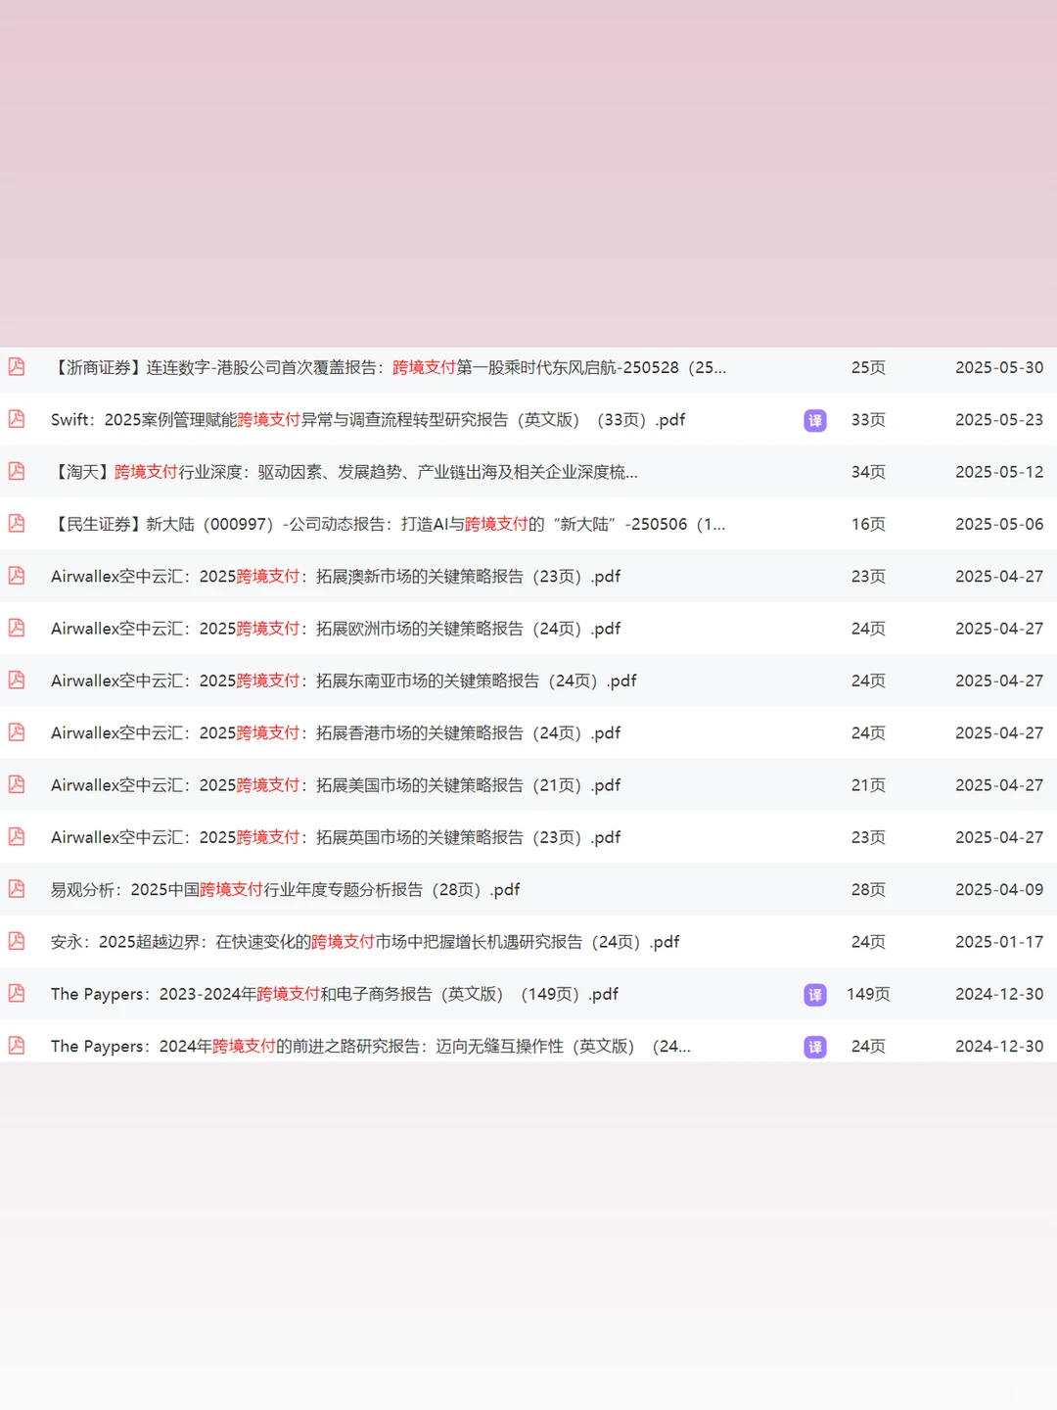Open 安永 2025超越边界 report
The height and width of the screenshot is (1410, 1057).
tap(365, 942)
